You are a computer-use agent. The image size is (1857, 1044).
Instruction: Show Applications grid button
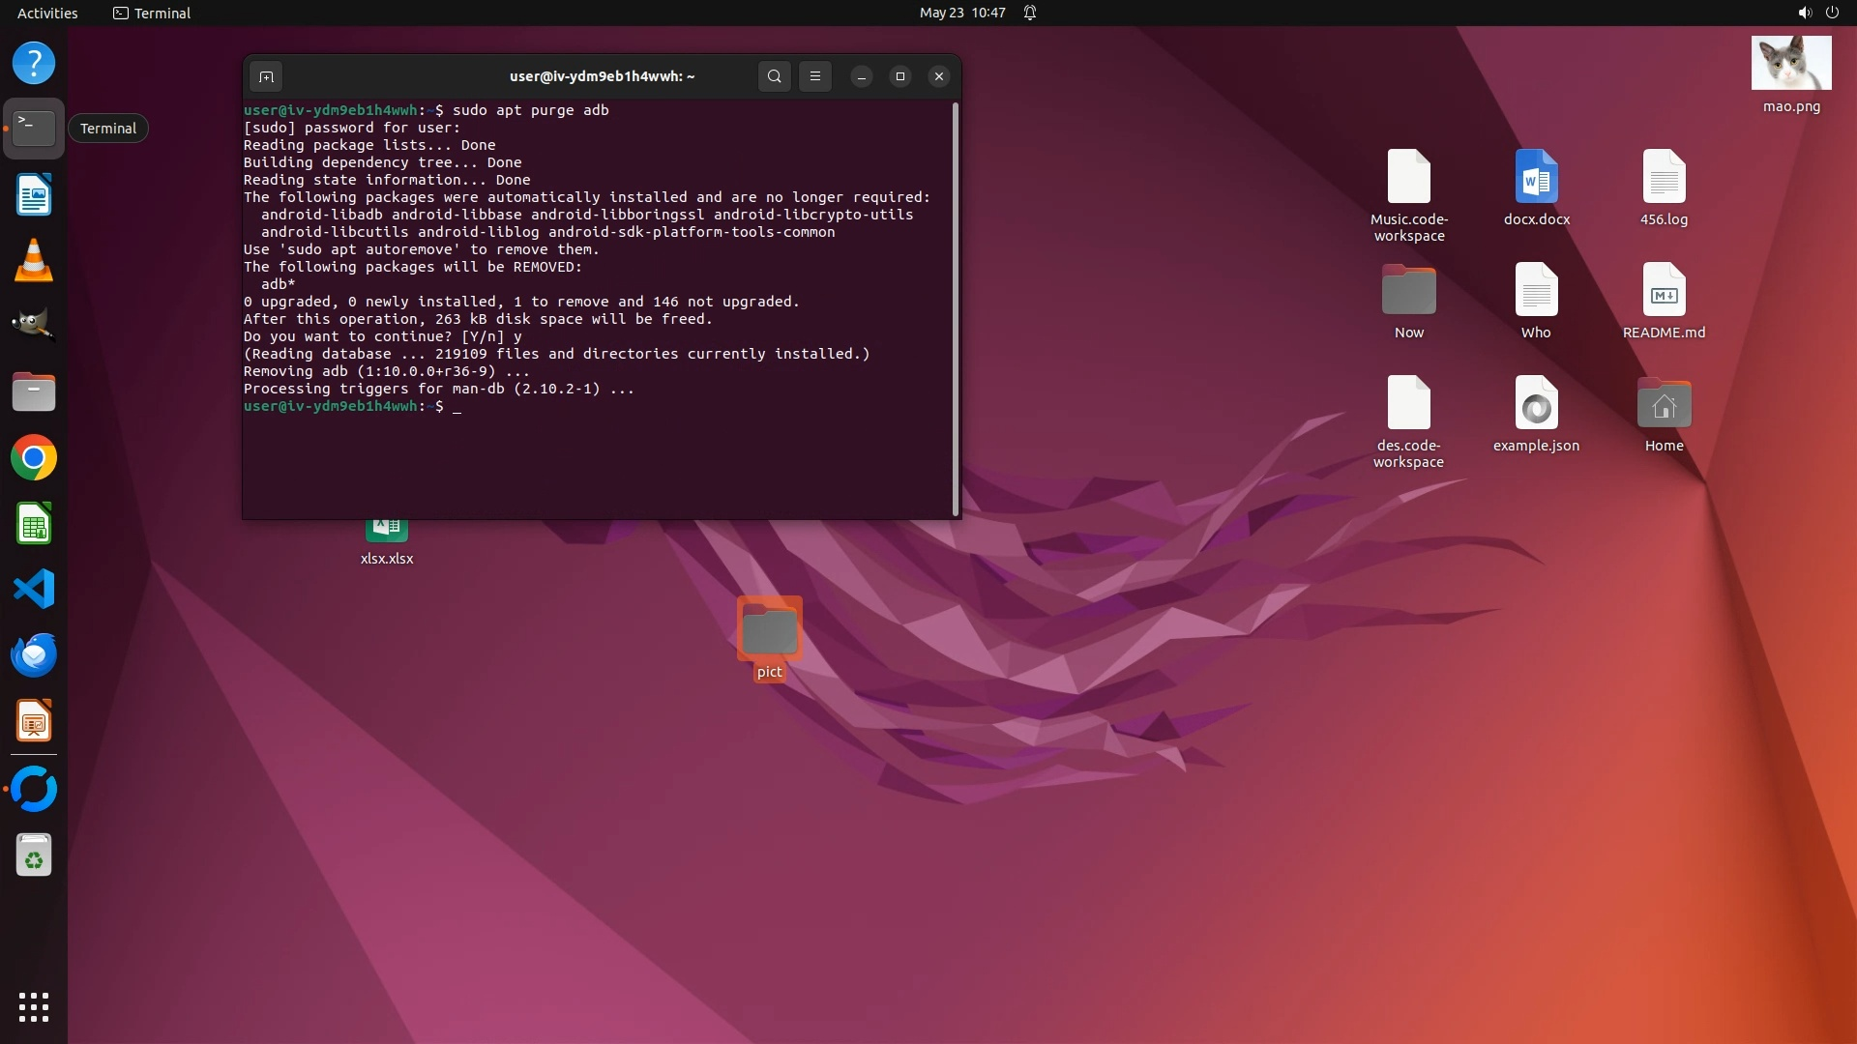[34, 1007]
